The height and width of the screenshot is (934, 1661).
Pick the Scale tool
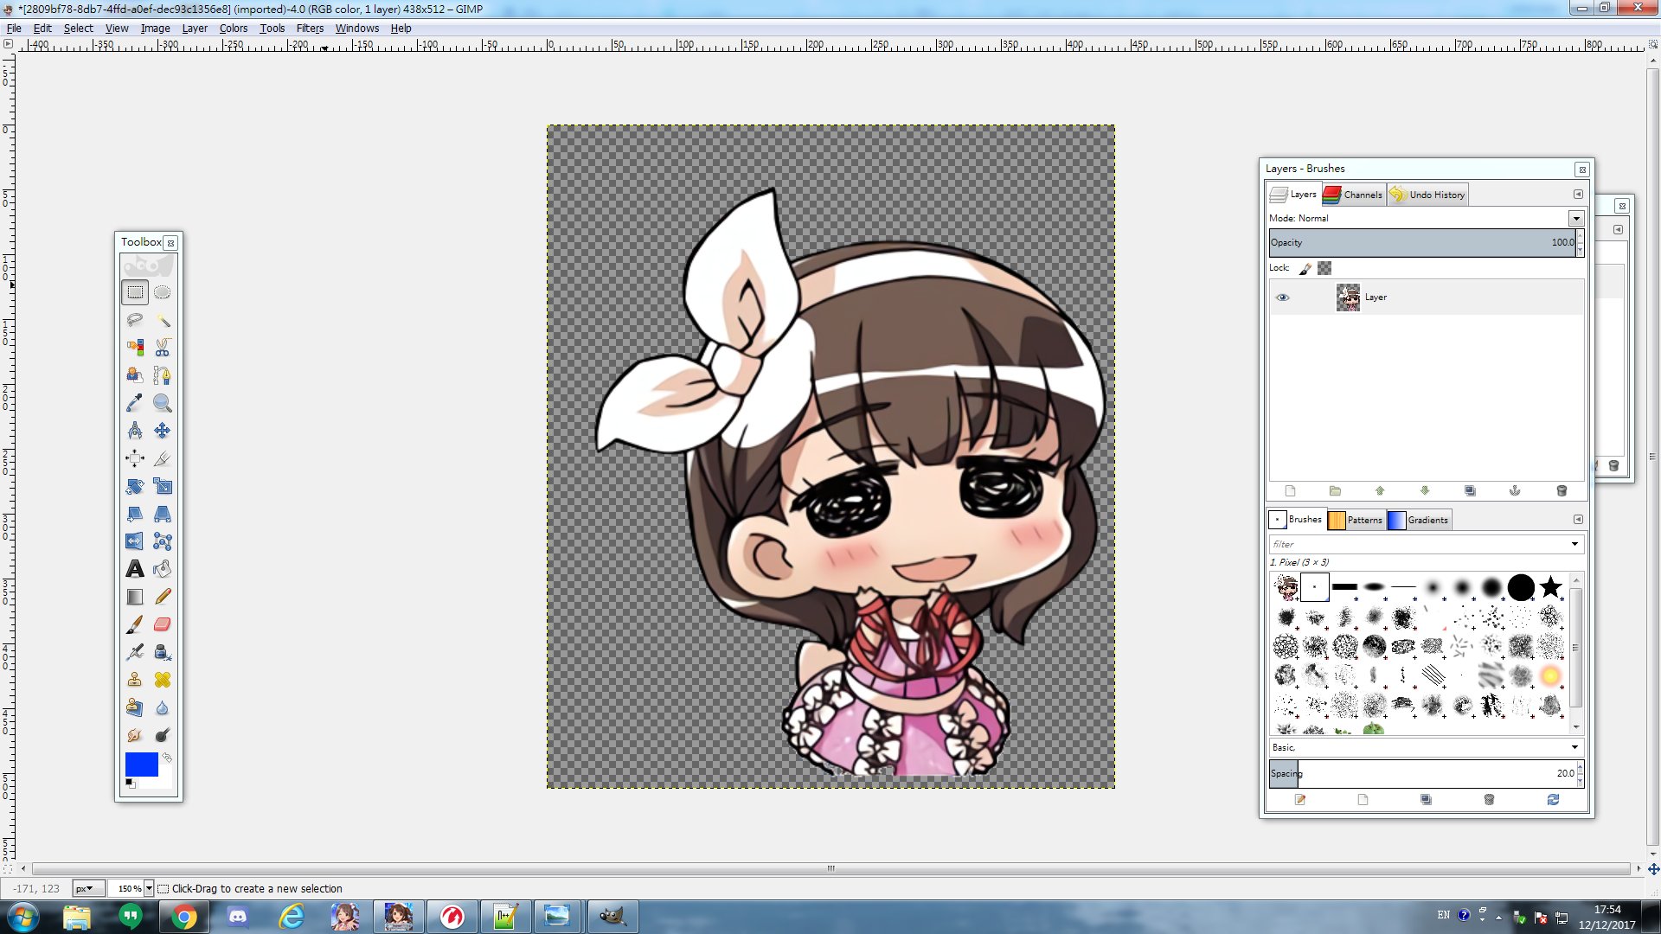click(162, 486)
